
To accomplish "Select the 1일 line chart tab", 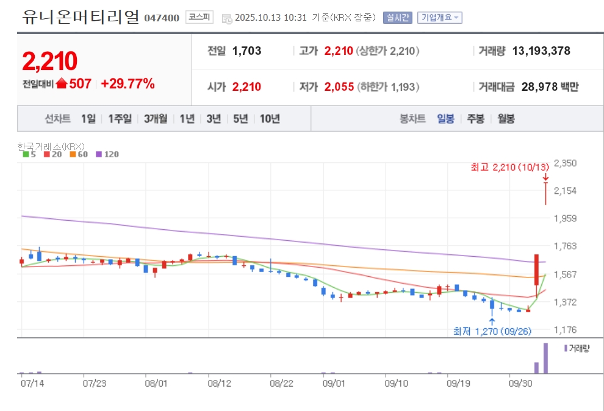I will [x=88, y=118].
